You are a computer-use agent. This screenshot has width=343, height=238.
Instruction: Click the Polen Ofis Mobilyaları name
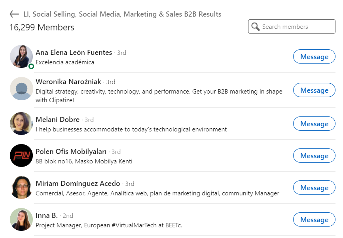pos(71,152)
